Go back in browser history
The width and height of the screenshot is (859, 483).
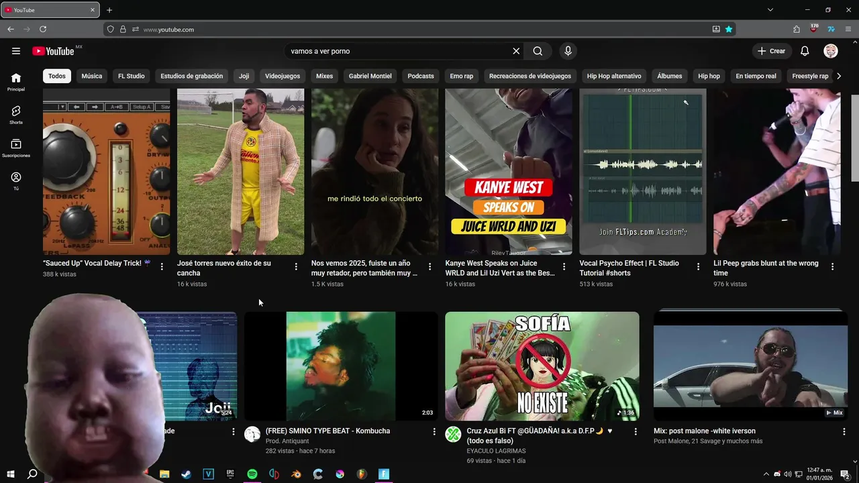point(11,30)
